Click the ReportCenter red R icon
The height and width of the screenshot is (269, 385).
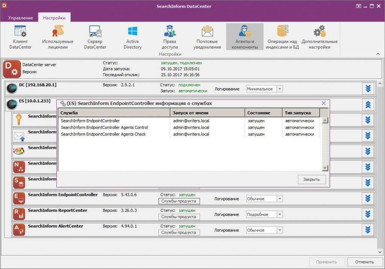(x=19, y=214)
